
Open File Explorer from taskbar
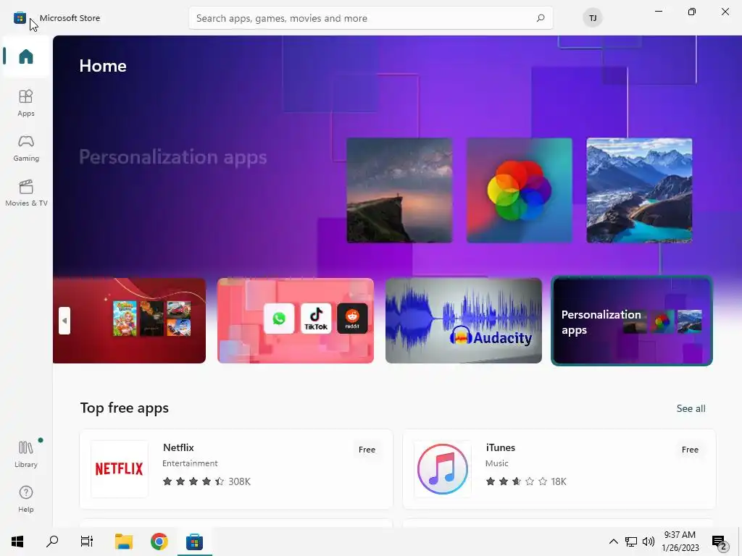[x=124, y=542]
